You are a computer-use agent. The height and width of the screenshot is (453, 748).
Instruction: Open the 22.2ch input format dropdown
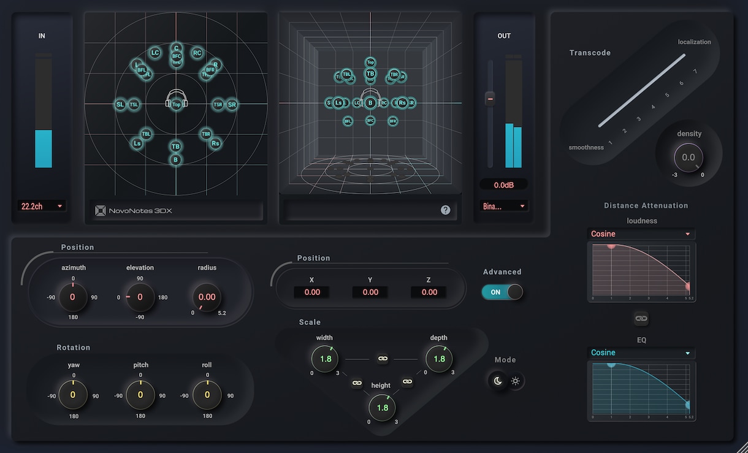(x=42, y=206)
